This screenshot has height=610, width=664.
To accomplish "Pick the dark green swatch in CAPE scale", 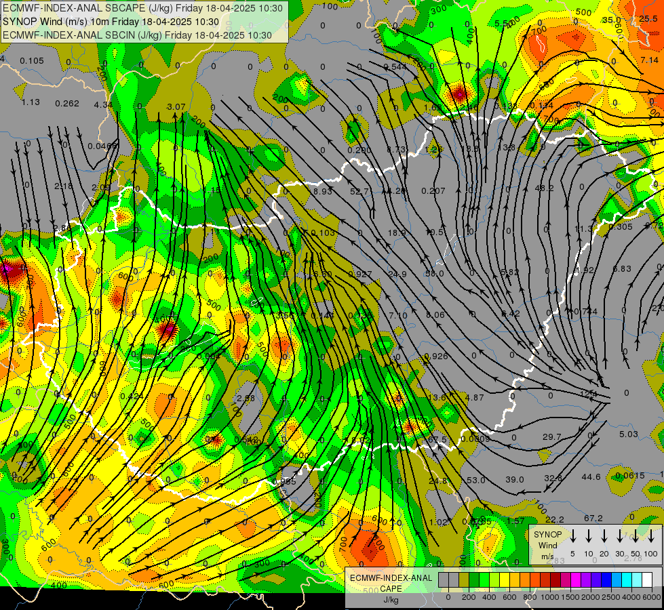I will coord(474,580).
